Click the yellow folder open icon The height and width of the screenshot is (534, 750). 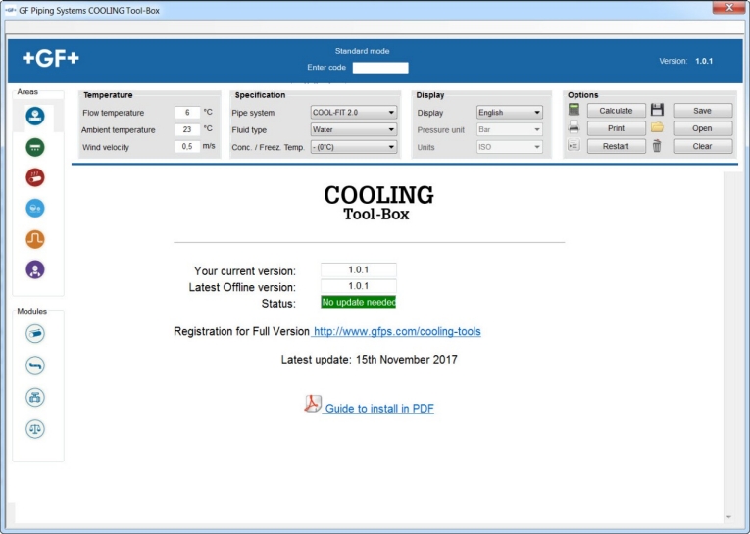click(657, 127)
